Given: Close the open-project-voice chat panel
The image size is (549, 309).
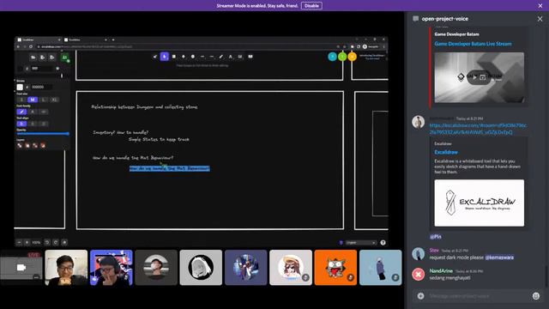Looking at the screenshot, I should point(540,19).
